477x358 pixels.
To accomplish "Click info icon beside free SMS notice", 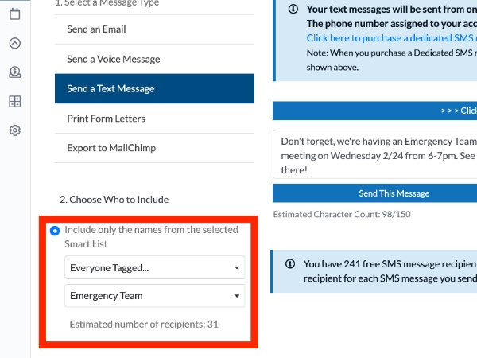I will click(x=290, y=263).
